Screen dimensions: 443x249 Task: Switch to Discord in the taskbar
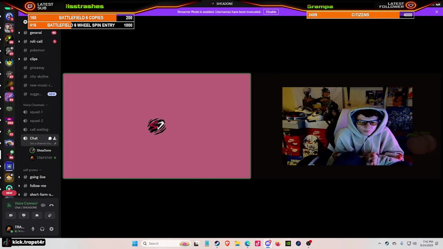268,243
